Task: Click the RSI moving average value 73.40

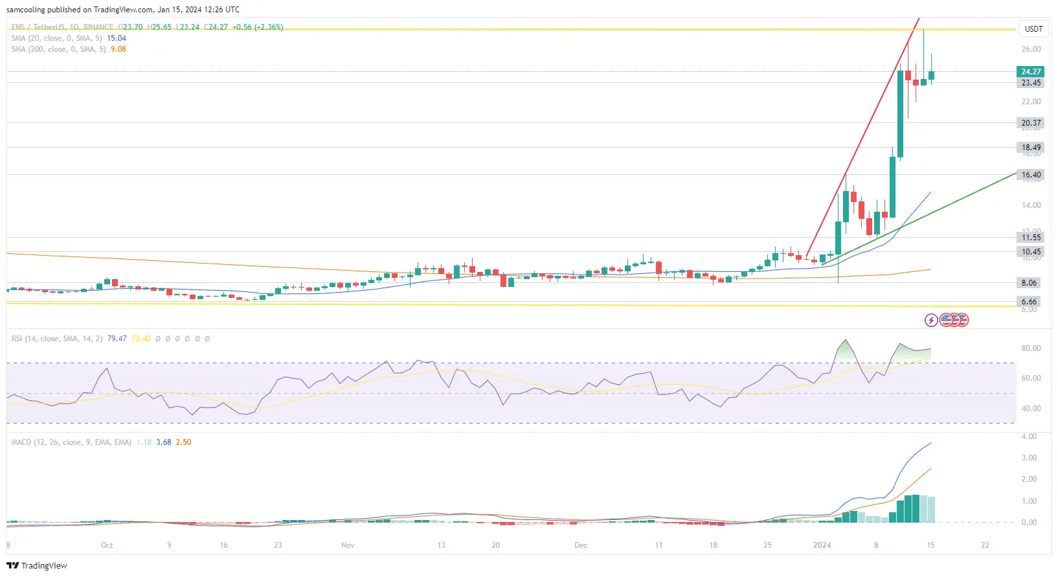Action: (x=141, y=339)
